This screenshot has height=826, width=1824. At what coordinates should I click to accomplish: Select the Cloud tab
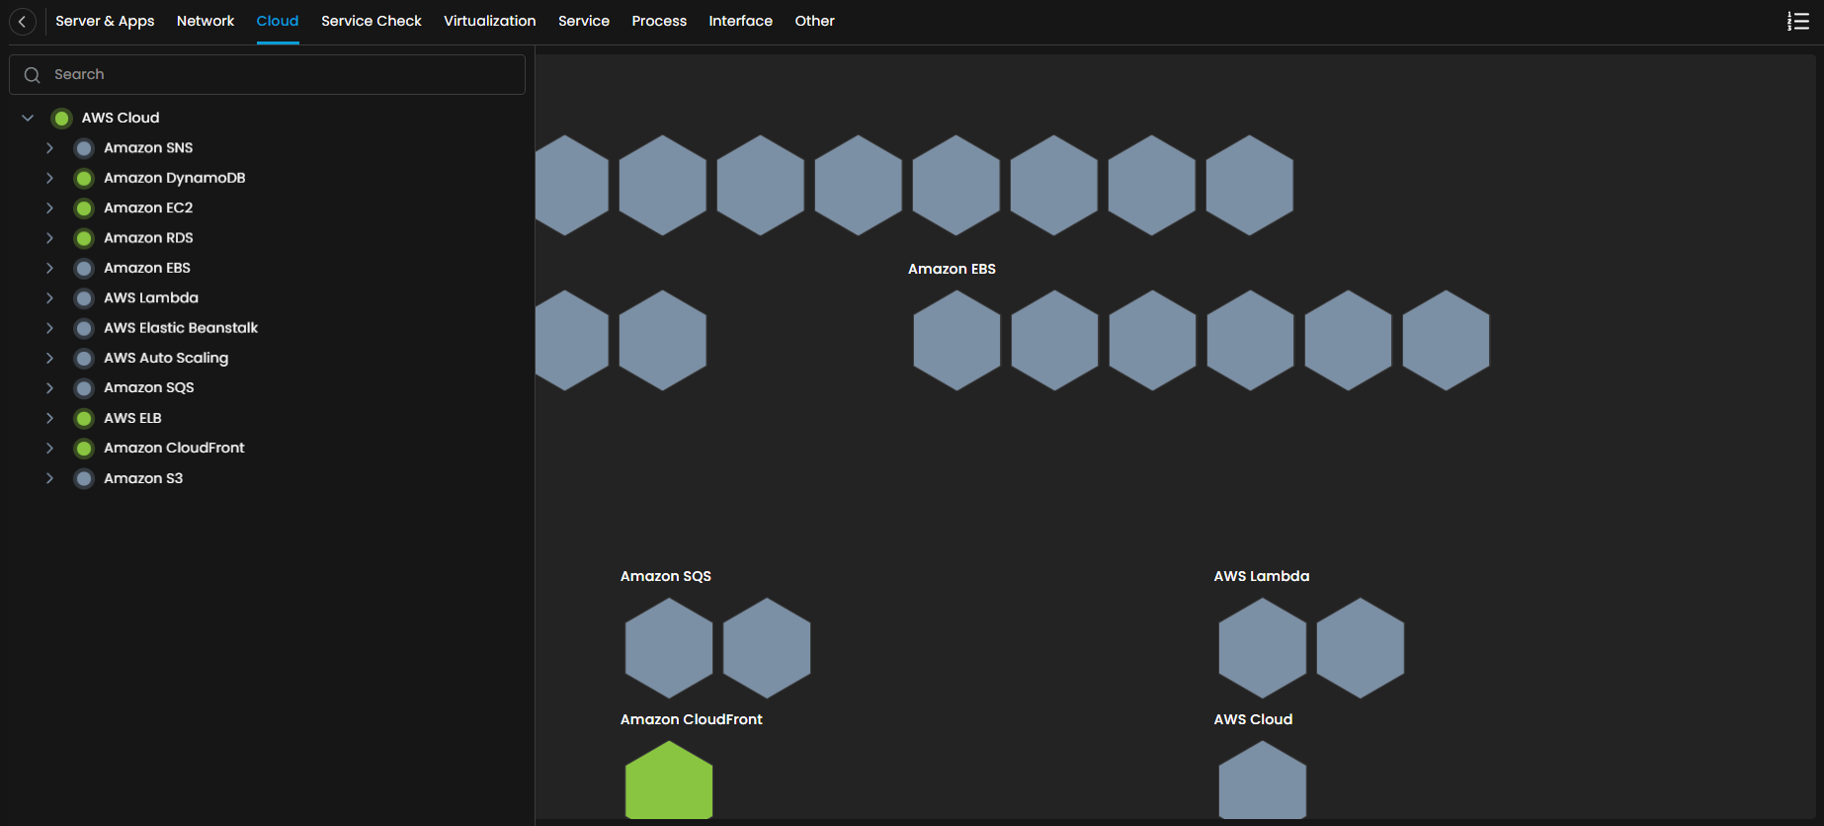click(x=278, y=21)
